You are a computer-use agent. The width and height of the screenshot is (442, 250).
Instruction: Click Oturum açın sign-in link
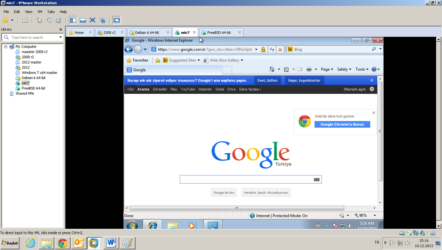pos(354,89)
